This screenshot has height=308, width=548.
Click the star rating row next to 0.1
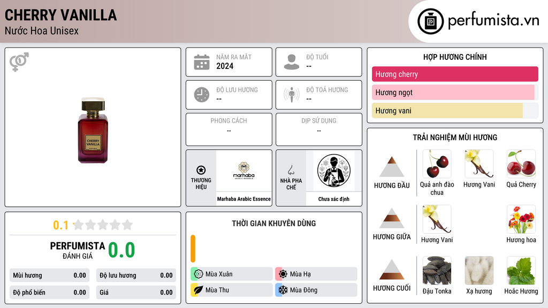pos(103,225)
